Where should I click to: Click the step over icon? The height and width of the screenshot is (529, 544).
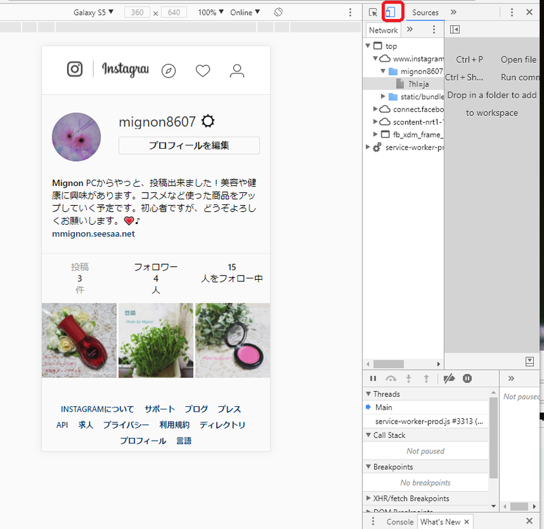tap(391, 378)
